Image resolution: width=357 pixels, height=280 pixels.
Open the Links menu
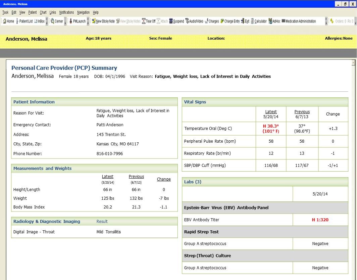53,12
